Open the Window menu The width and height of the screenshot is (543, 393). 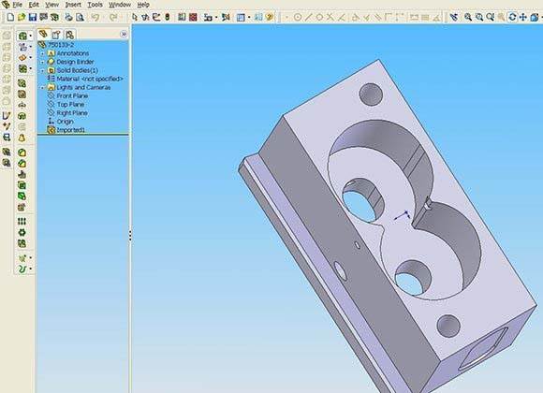click(120, 5)
